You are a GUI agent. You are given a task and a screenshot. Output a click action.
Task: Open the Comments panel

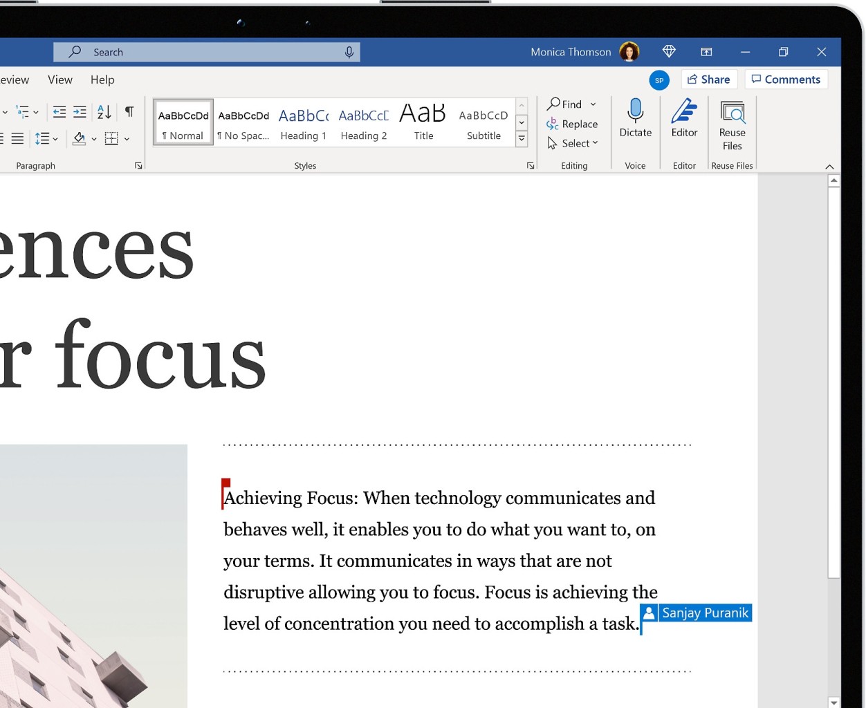point(786,79)
